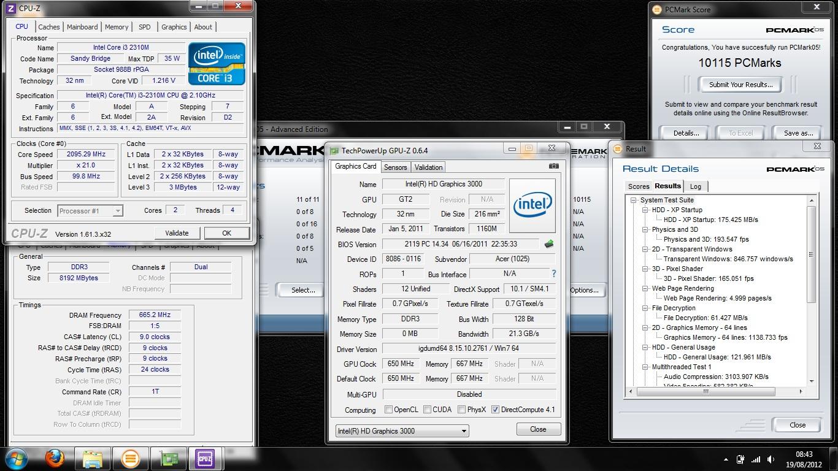The image size is (838, 471).
Task: Click the network signal tray icon
Action: click(756, 459)
